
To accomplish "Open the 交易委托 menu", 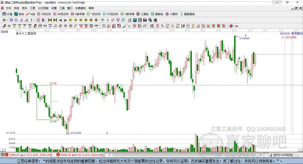I will 80,8.
